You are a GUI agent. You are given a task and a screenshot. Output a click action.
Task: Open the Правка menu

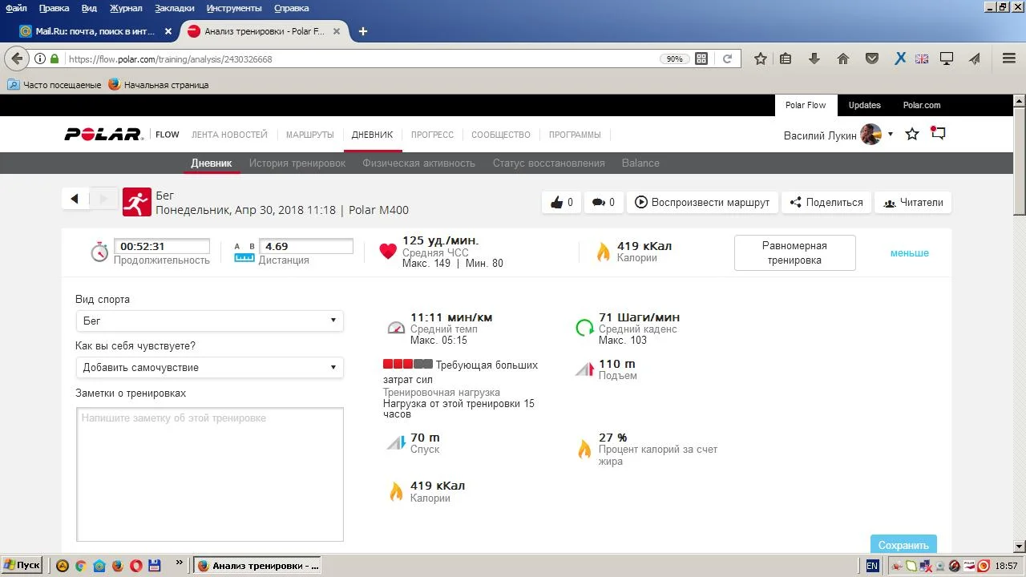tap(54, 8)
